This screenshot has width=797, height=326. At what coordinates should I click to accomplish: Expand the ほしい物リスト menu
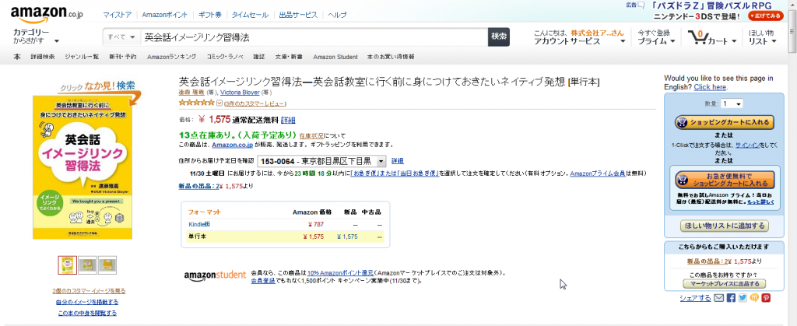pos(763,37)
